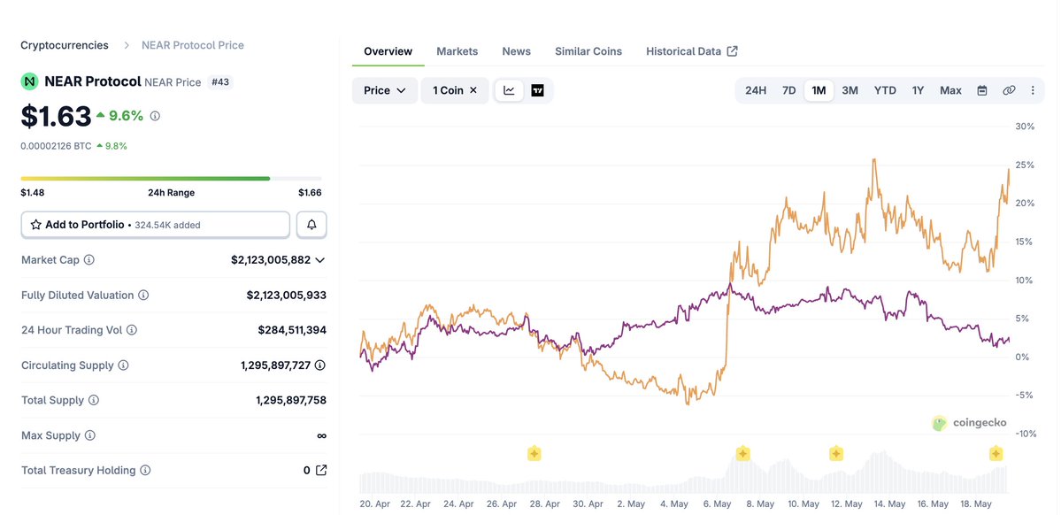Select the 3M time range
Image resolution: width=1061 pixels, height=515 pixels.
pos(850,90)
